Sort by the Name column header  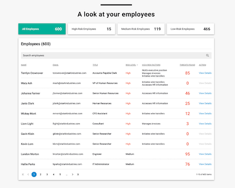click(x=24, y=65)
